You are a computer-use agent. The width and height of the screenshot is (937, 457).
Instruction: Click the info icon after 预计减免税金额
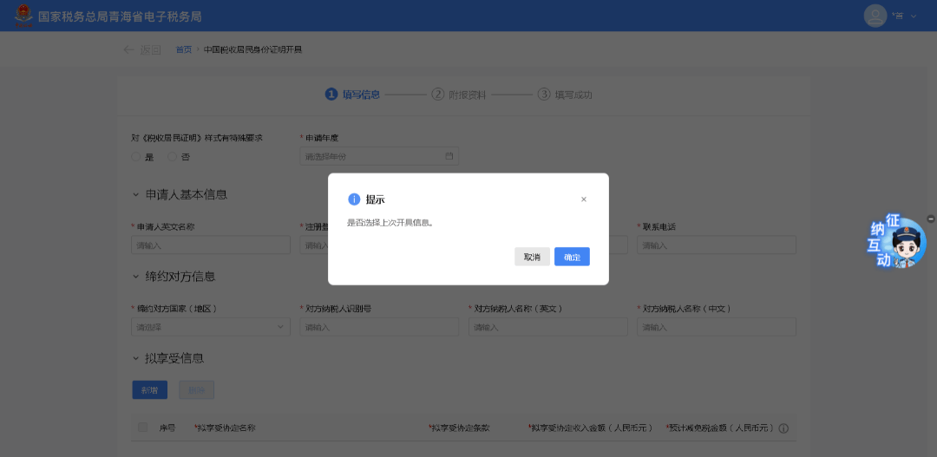pos(783,428)
